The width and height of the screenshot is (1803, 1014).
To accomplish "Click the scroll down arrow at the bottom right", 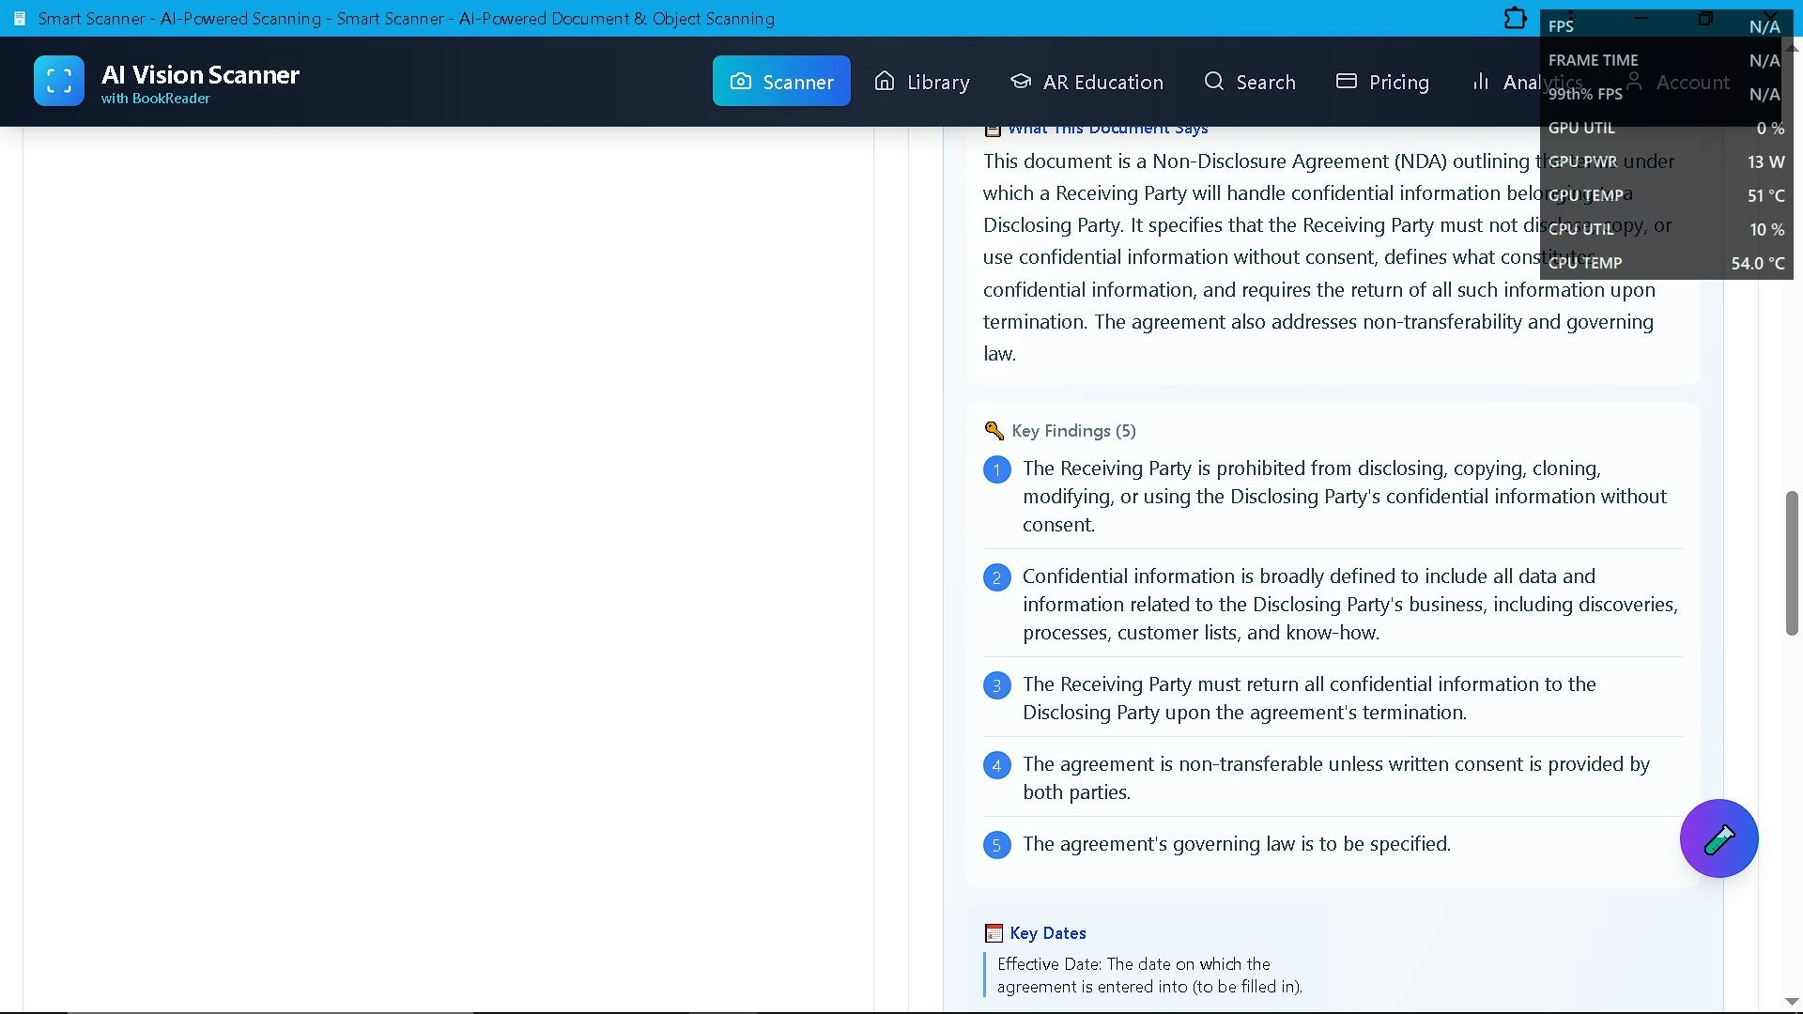I will click(x=1791, y=1002).
